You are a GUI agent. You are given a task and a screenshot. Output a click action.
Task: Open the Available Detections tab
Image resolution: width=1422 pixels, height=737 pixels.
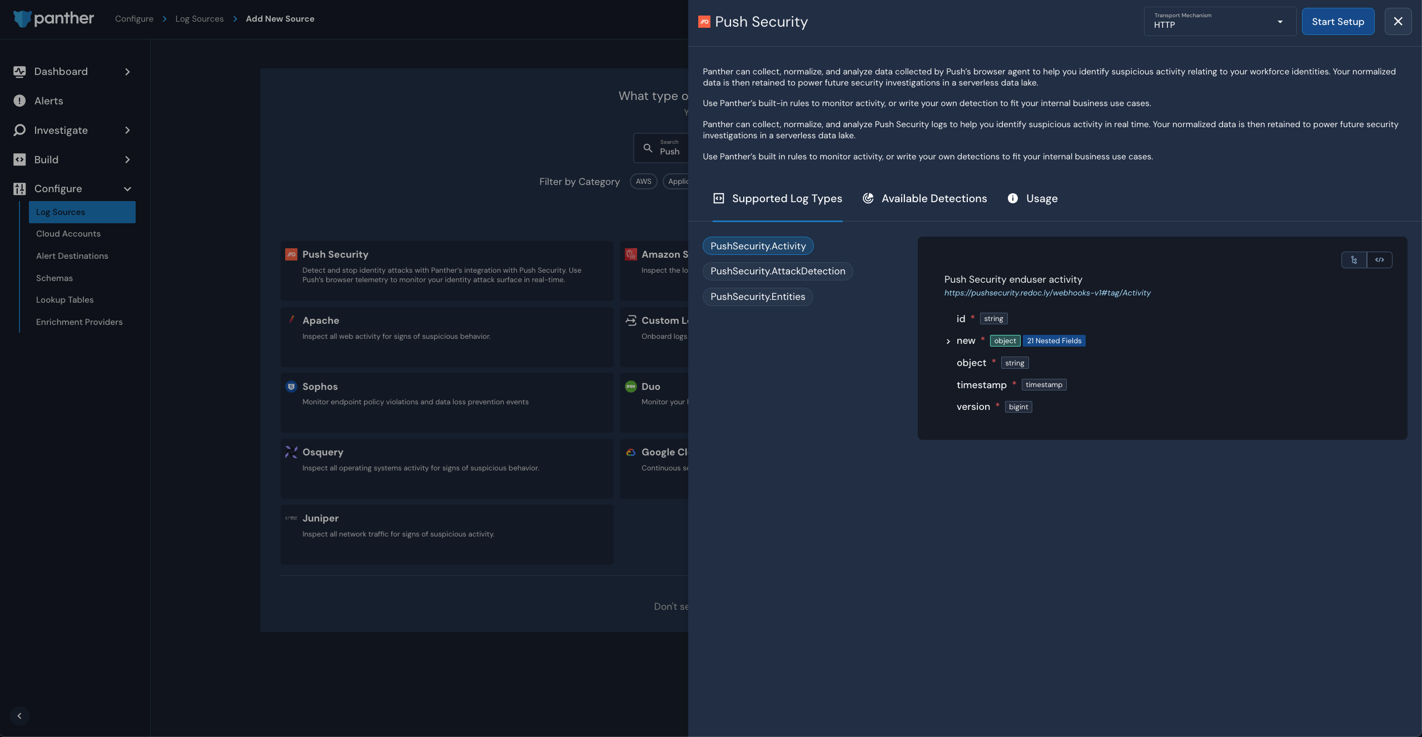point(925,199)
